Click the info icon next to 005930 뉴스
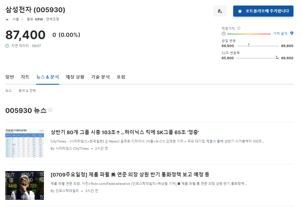The height and width of the screenshot is (207, 302). 50,110
